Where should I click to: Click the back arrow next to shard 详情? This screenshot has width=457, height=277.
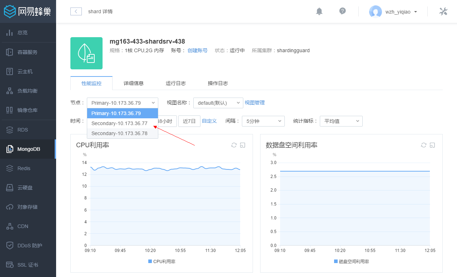[x=76, y=11]
